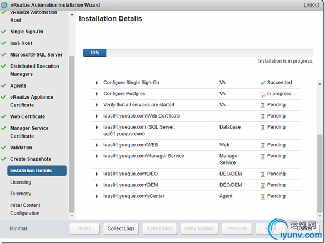Click checkmark icon beside IaaS Host step
Screen dimensions: 325x244
coord(3,43)
